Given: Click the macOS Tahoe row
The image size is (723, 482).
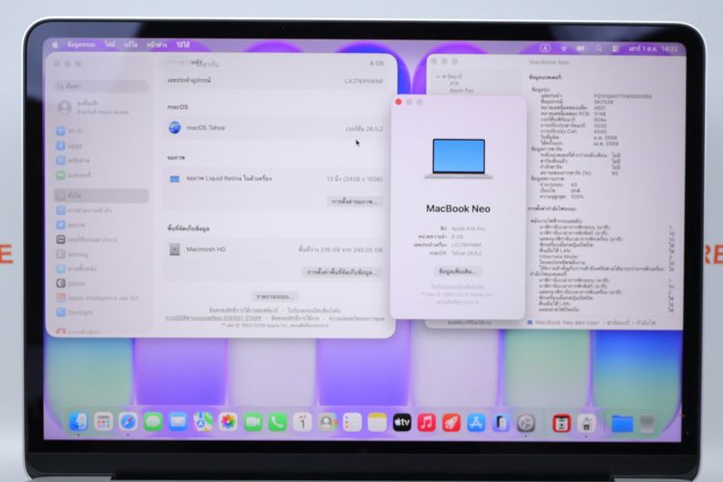Looking at the screenshot, I should coord(276,128).
